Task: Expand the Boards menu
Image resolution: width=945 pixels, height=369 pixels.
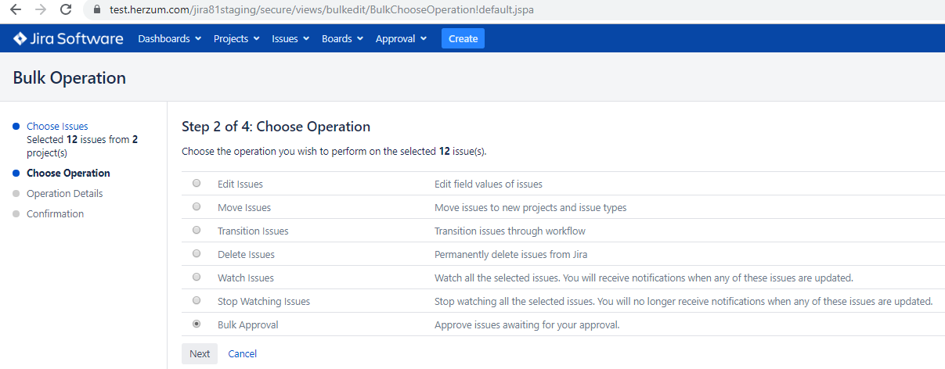Action: [342, 38]
